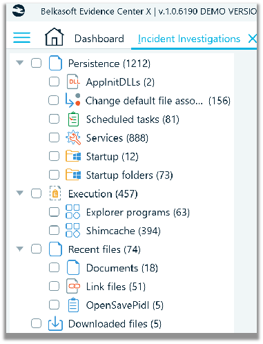
Task: Click the Shimcache shapes icon
Action: pos(72,230)
